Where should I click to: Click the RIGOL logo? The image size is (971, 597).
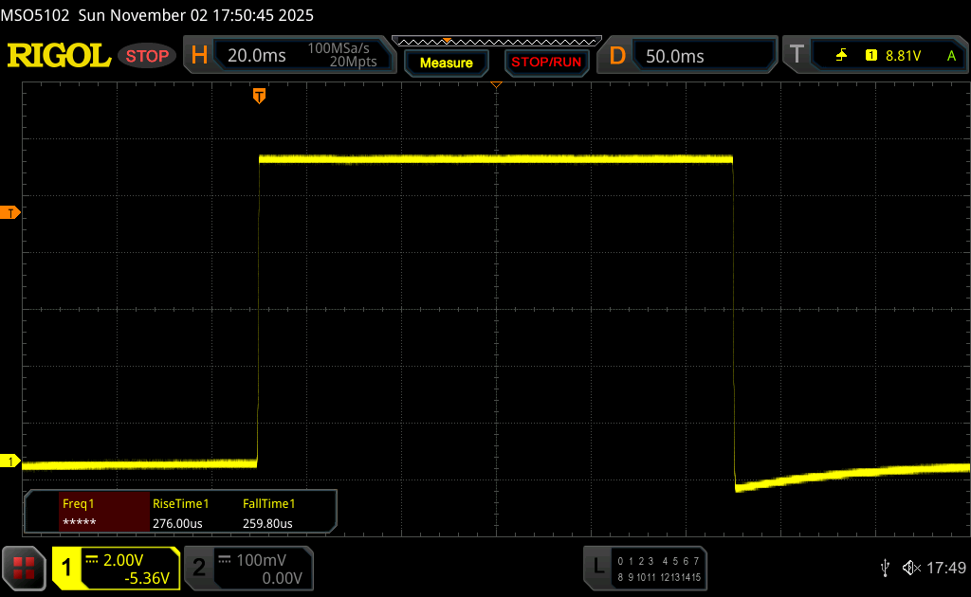pos(59,56)
